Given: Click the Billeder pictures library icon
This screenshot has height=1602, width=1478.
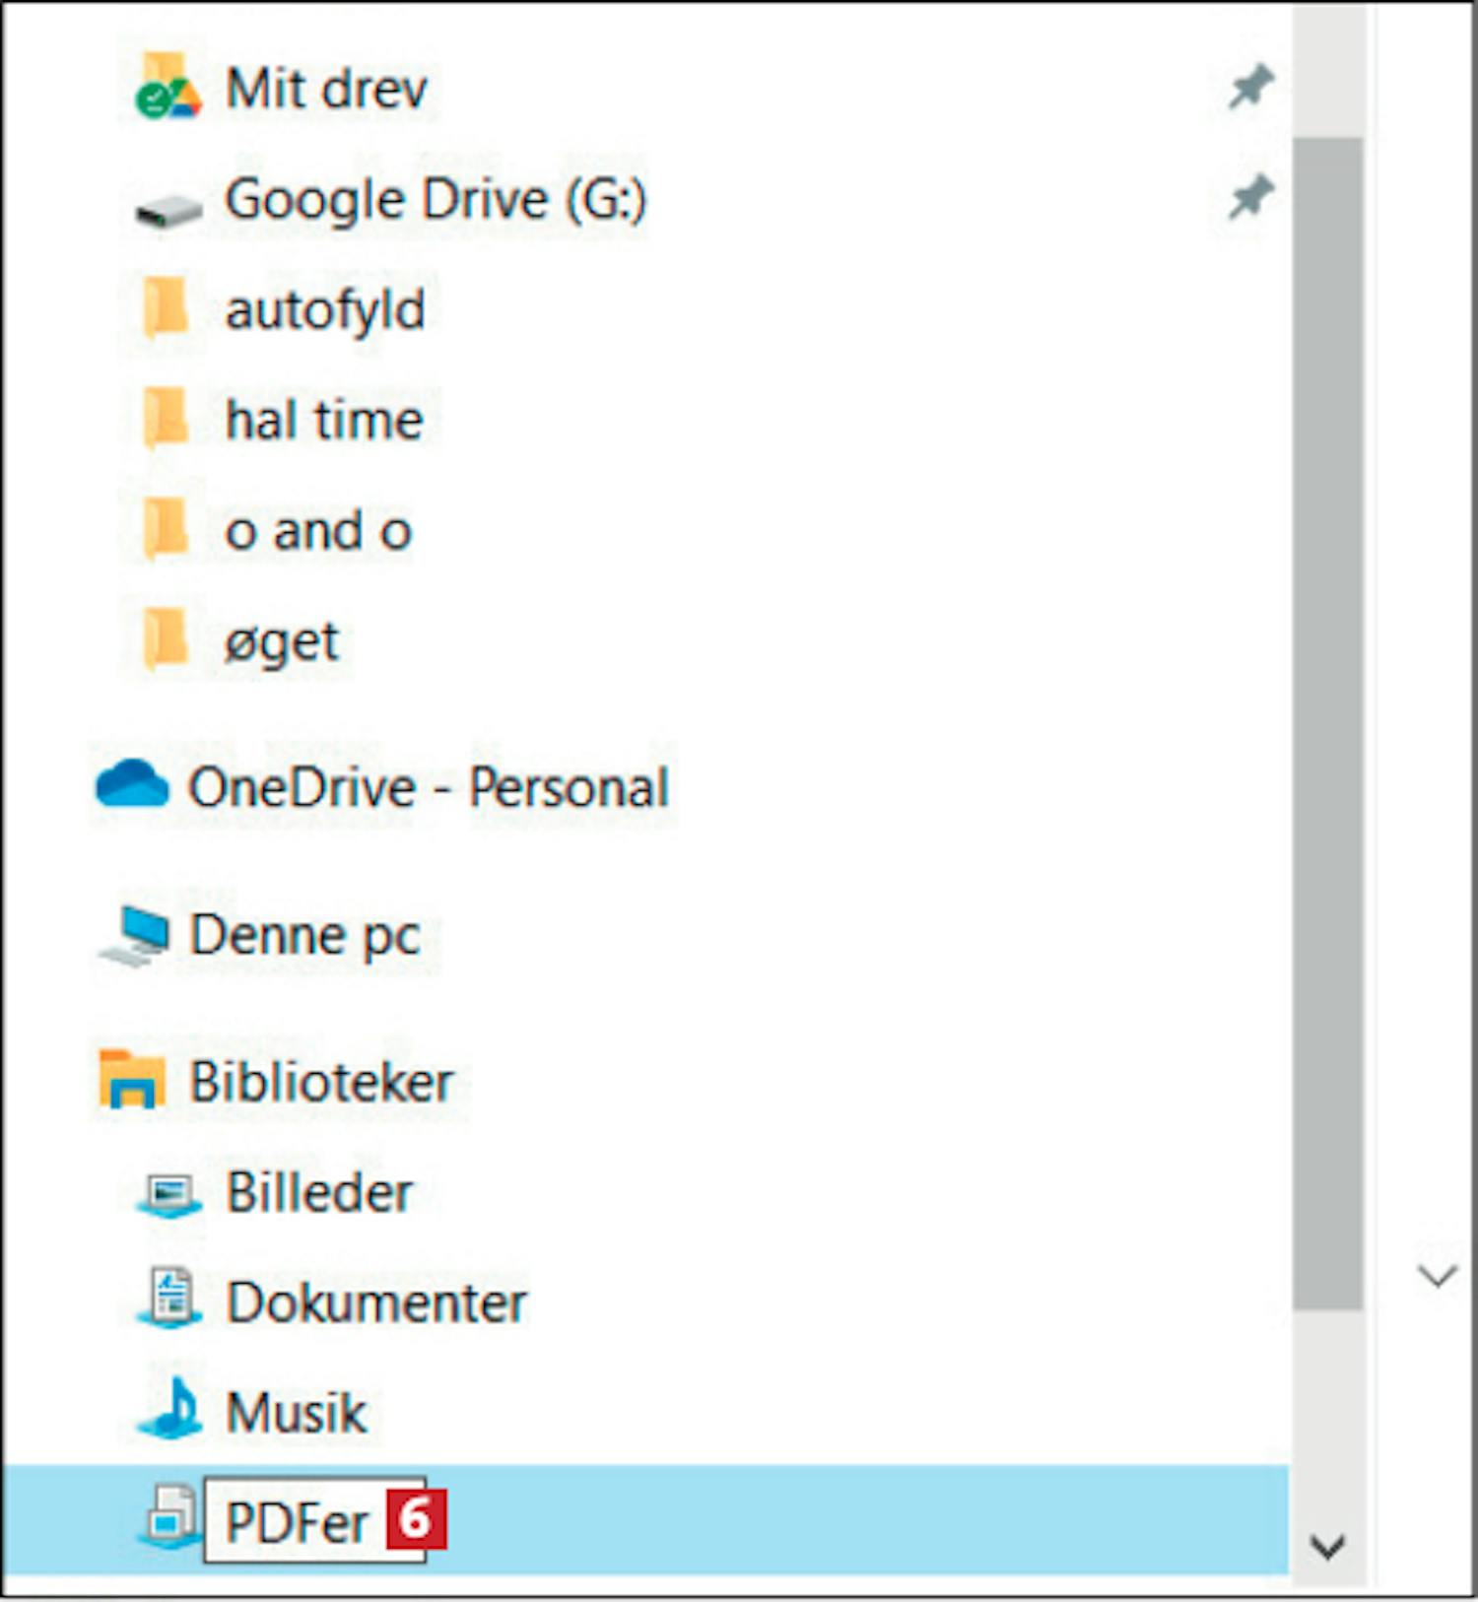Looking at the screenshot, I should [x=169, y=1194].
